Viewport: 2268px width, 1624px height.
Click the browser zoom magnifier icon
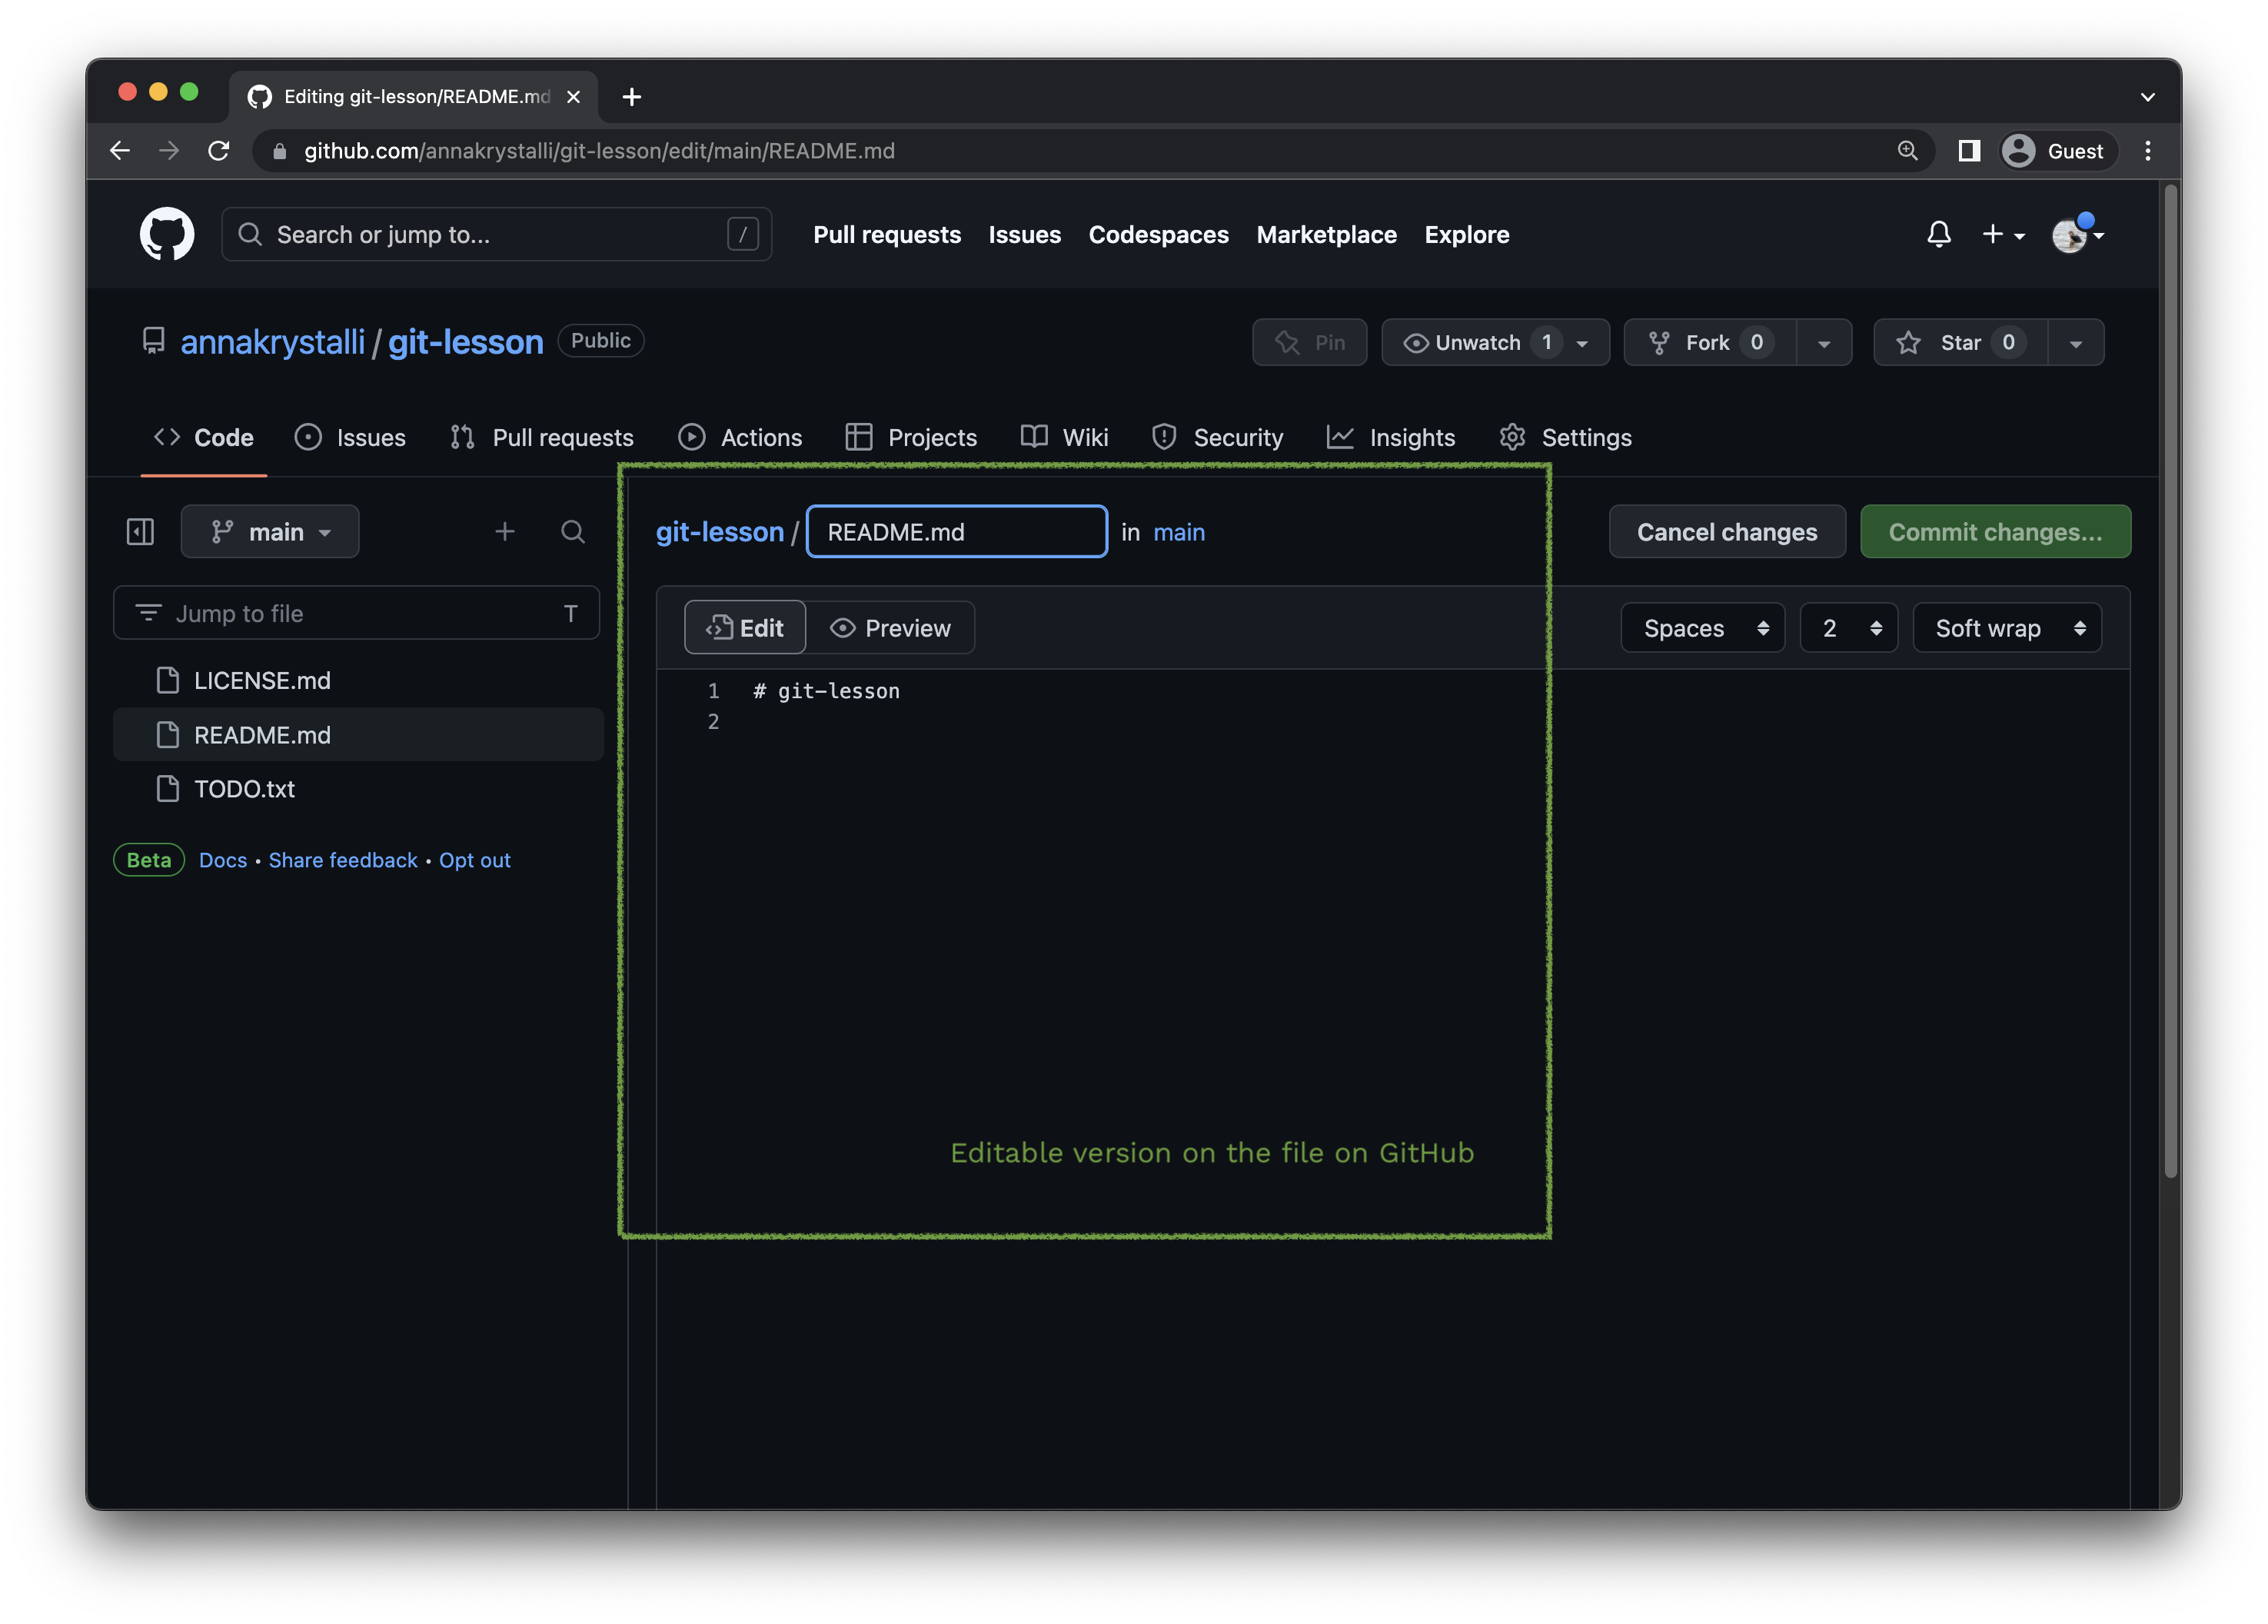[1907, 151]
